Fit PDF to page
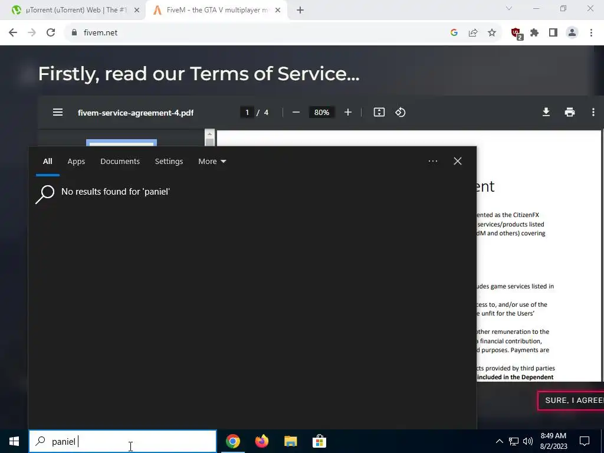 pos(379,112)
